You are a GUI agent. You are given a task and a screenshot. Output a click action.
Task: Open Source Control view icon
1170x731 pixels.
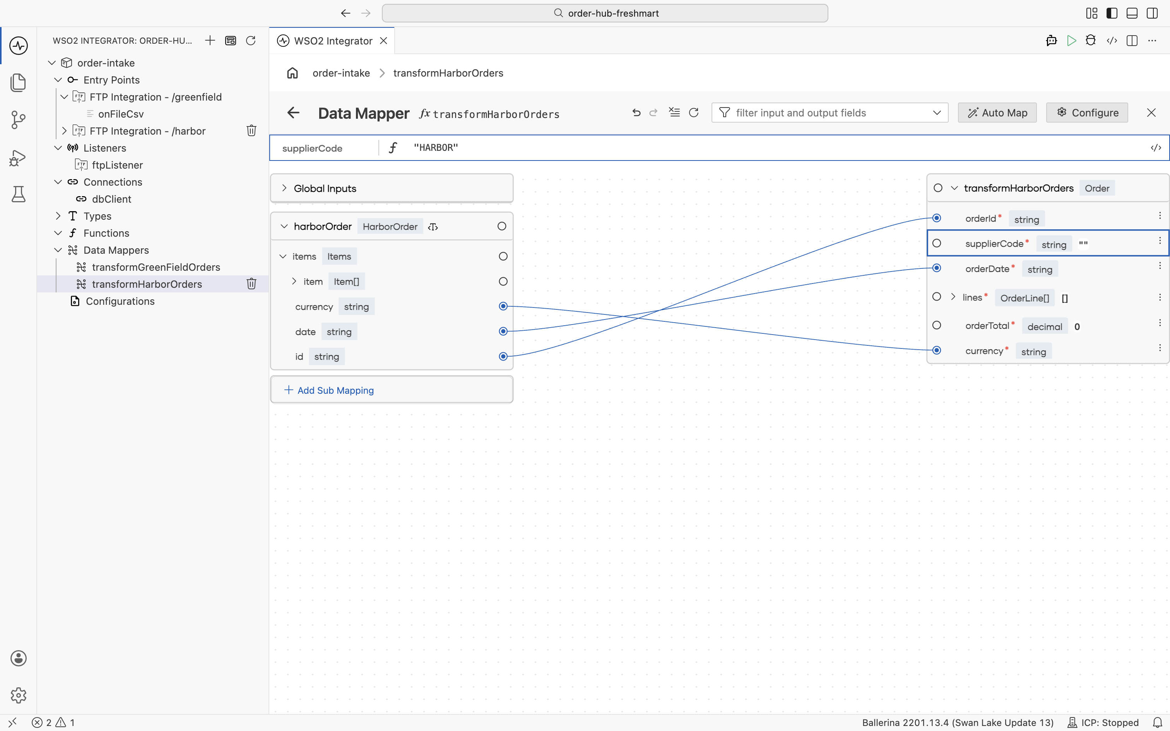18,120
